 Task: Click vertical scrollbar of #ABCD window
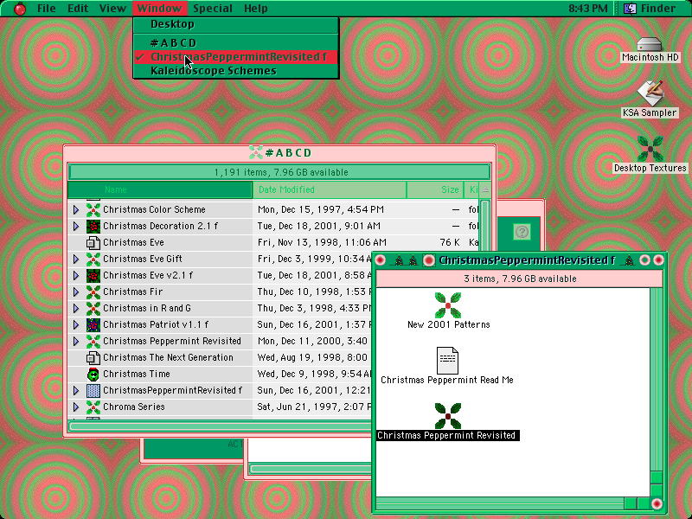click(x=485, y=226)
